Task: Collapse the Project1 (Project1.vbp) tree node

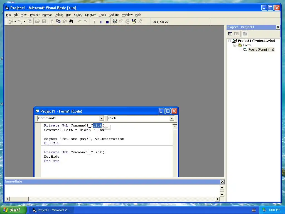Action: (x=229, y=41)
